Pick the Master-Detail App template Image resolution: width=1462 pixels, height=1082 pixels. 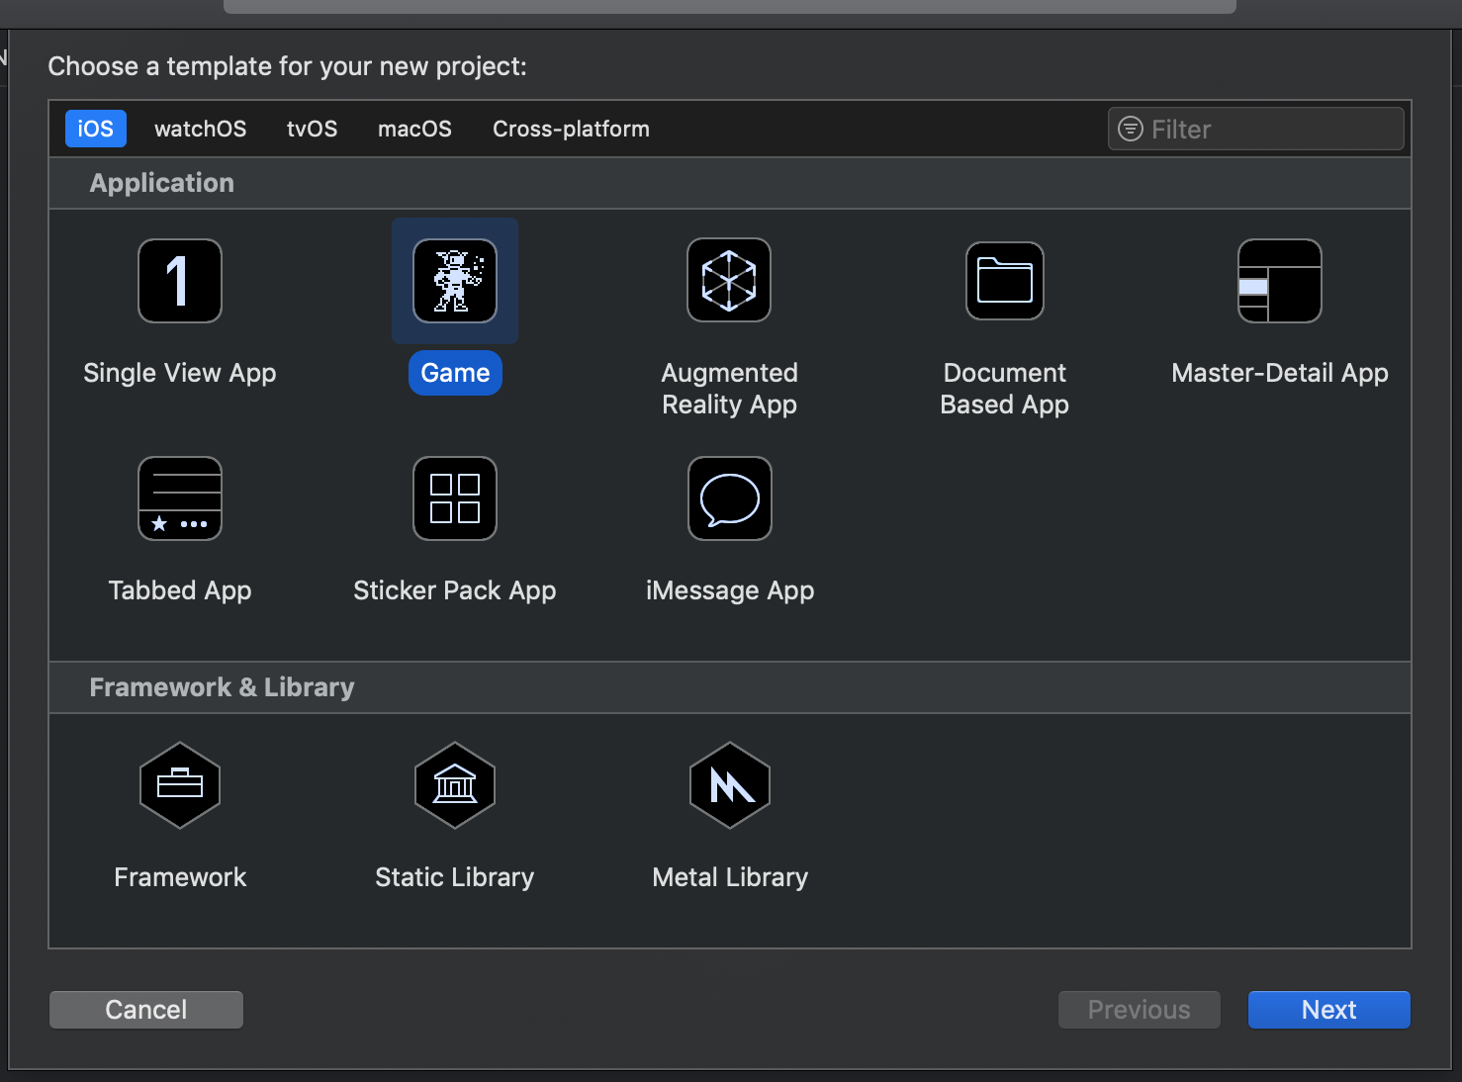click(1279, 281)
